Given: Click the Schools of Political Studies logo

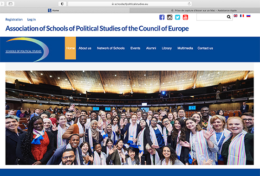Looking at the screenshot, I should point(27,50).
